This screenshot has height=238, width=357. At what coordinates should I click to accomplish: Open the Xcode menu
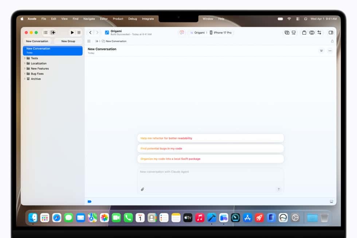pyautogui.click(x=32, y=19)
